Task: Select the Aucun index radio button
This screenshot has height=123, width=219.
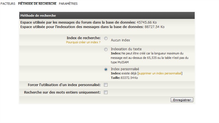Action: [106, 38]
